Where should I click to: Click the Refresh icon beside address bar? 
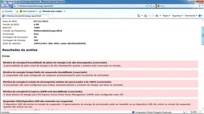click(x=149, y=6)
